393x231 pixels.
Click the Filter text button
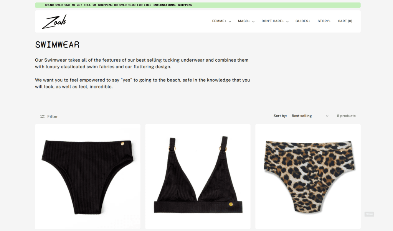tap(52, 116)
